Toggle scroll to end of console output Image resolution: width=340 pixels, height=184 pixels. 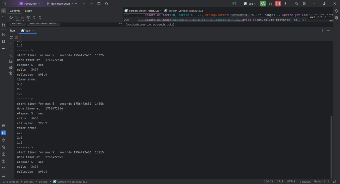[x=11, y=62]
